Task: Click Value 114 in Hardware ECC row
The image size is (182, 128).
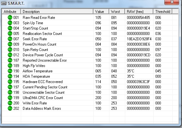Action: pyautogui.click(x=98, y=82)
